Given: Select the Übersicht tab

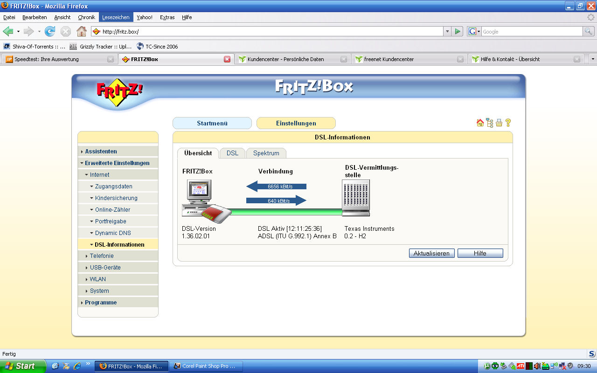Looking at the screenshot, I should click(x=198, y=153).
